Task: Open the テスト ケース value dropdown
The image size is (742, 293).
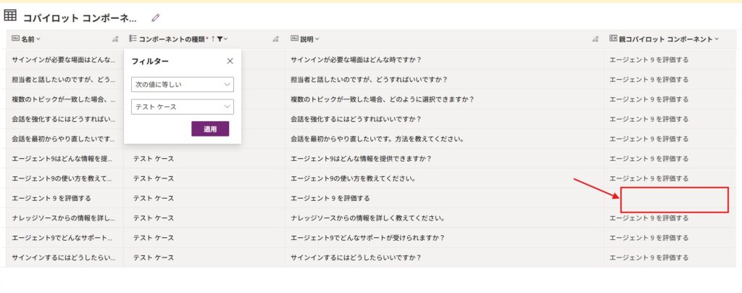Action: click(183, 107)
